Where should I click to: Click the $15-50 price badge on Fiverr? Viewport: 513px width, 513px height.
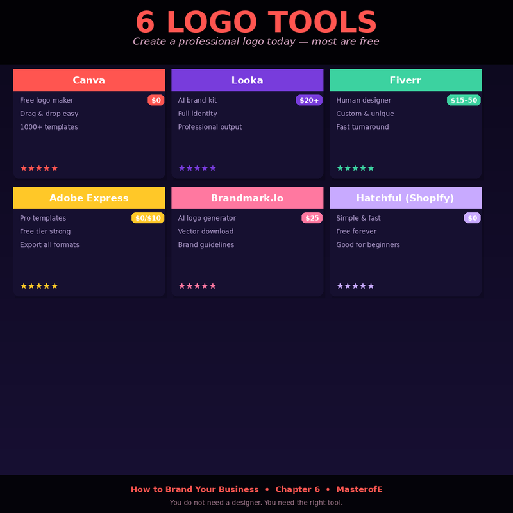[x=464, y=100]
